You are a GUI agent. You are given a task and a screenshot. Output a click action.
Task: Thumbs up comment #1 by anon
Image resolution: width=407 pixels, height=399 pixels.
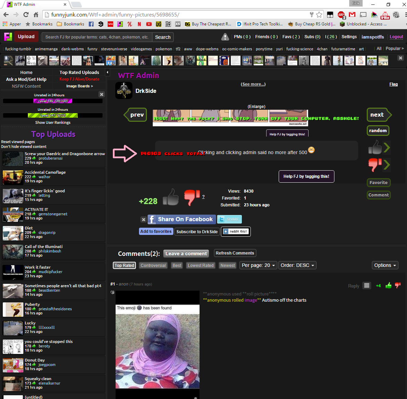[388, 285]
